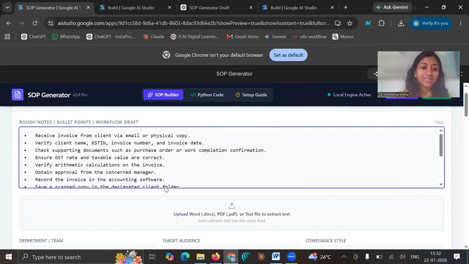Click Set as default browser button
The height and width of the screenshot is (264, 469).
pyautogui.click(x=288, y=55)
